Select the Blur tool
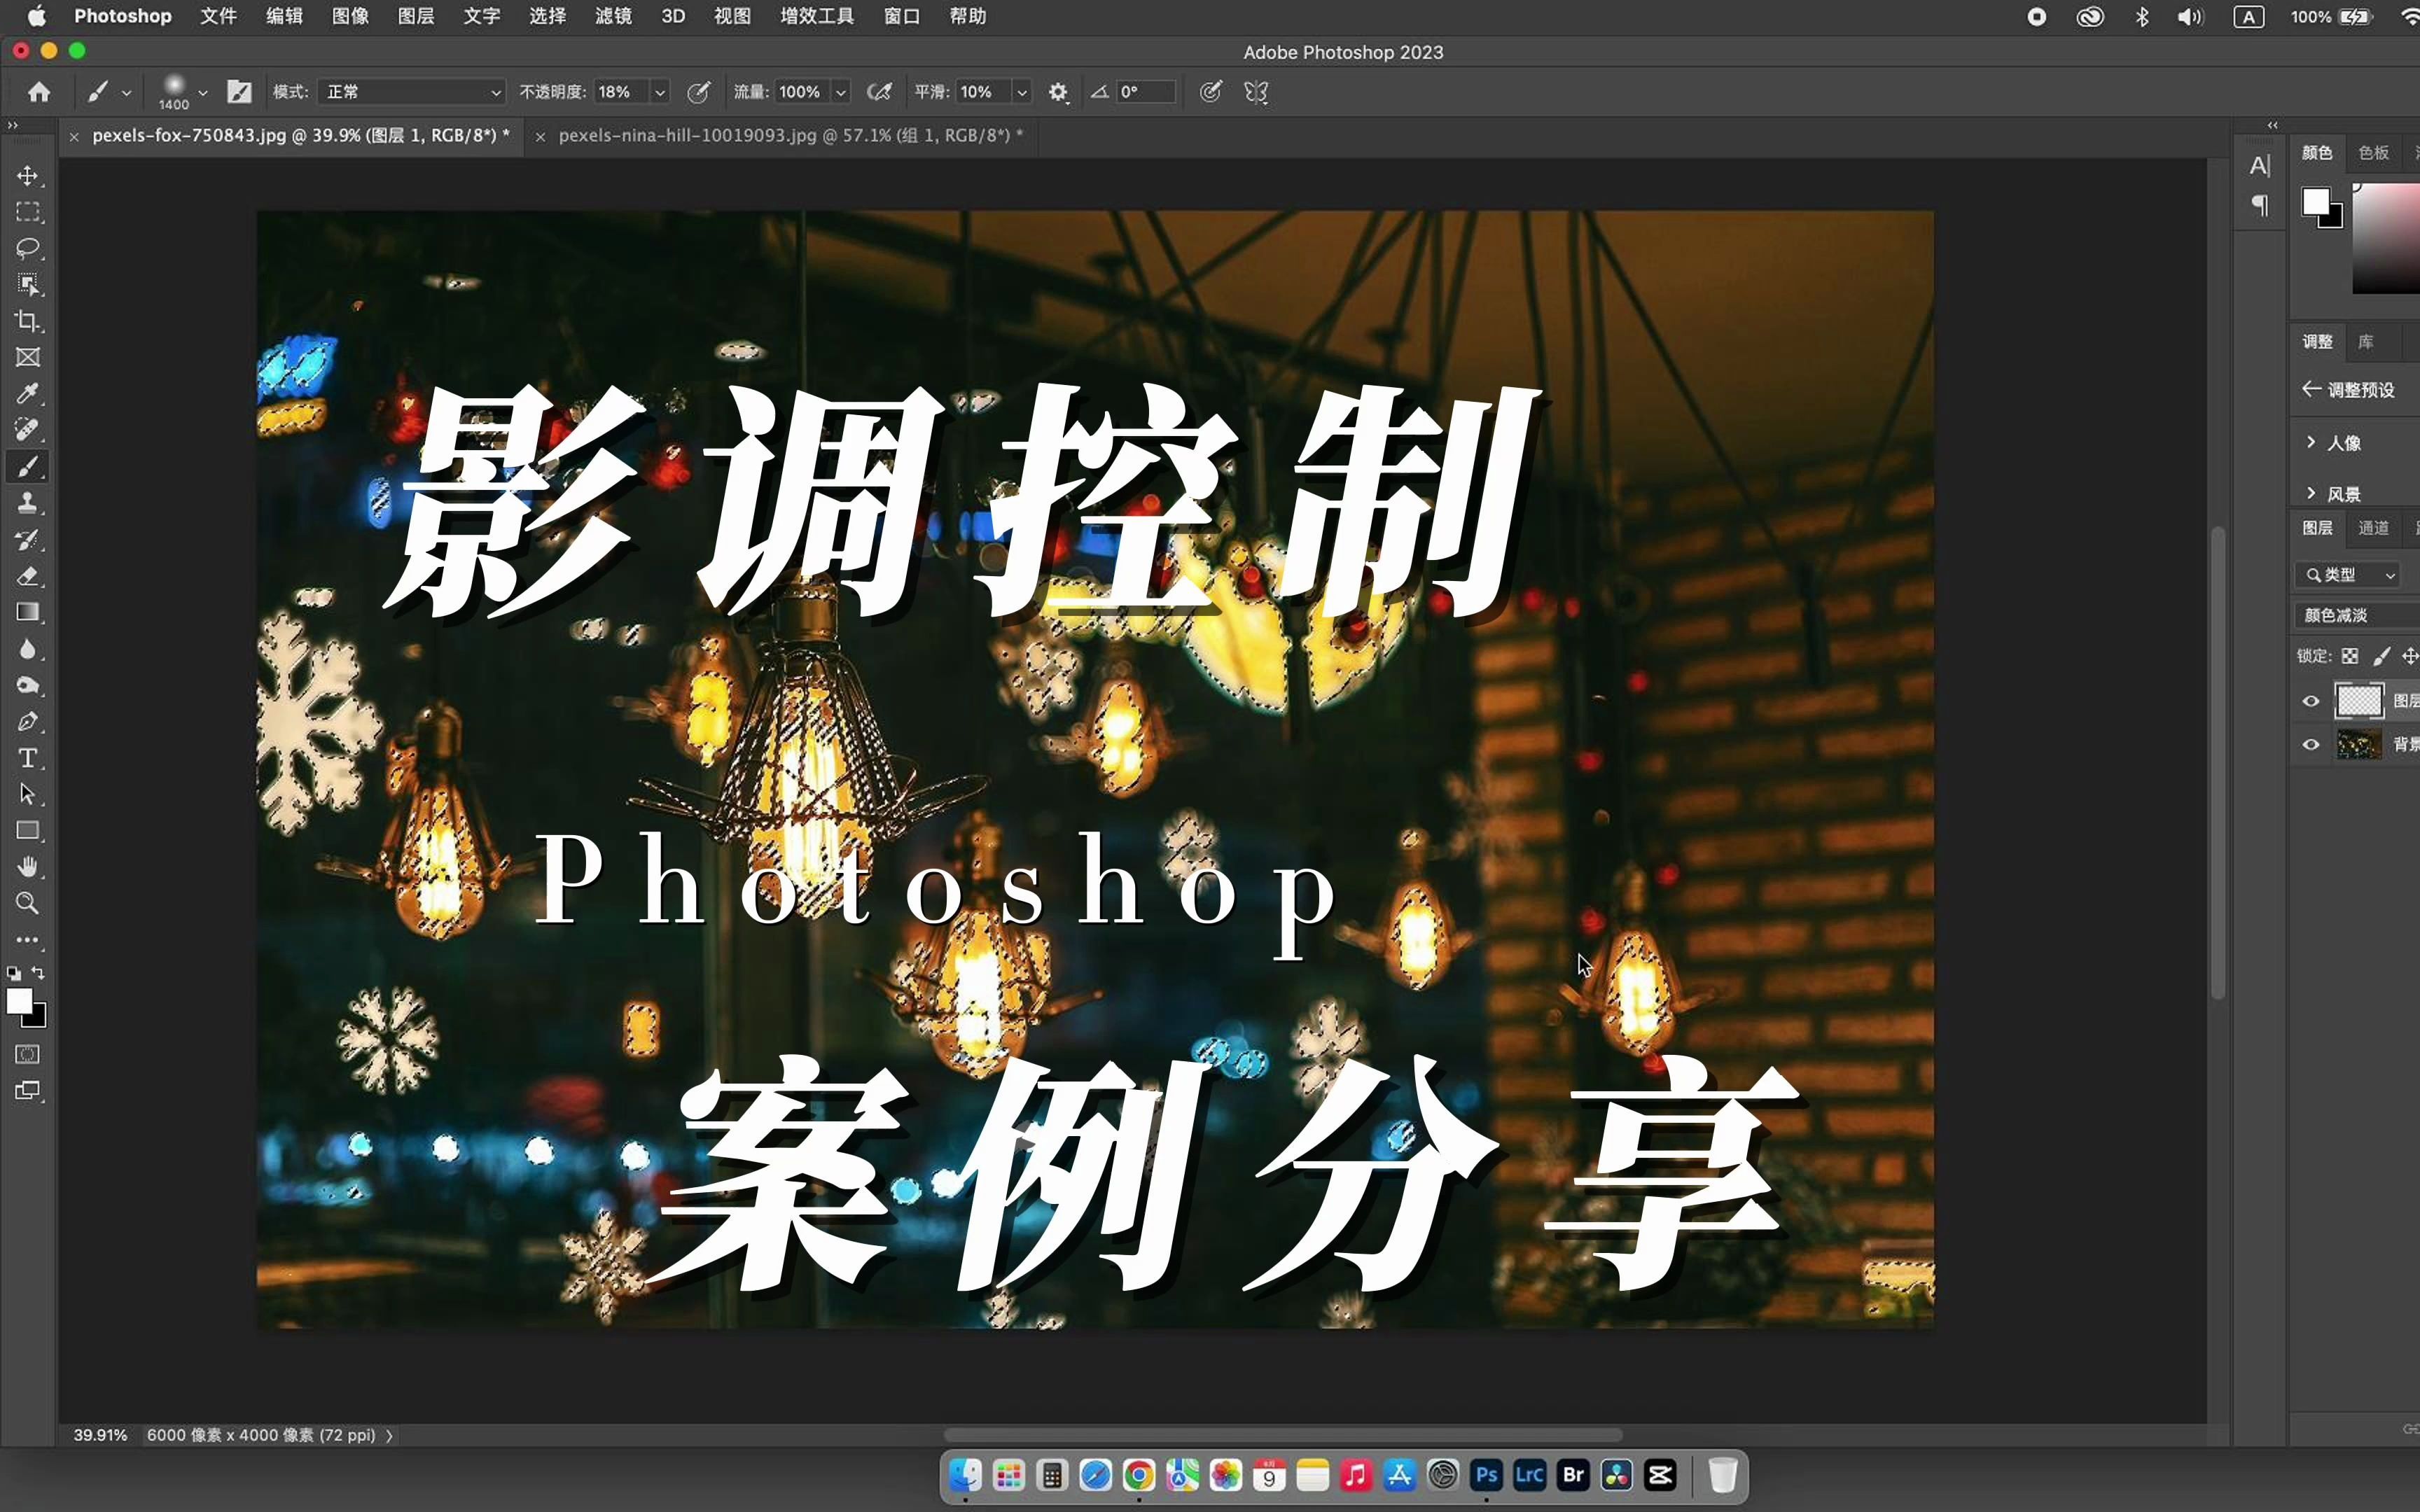Screen dimensions: 2420x1512 tap(27, 649)
